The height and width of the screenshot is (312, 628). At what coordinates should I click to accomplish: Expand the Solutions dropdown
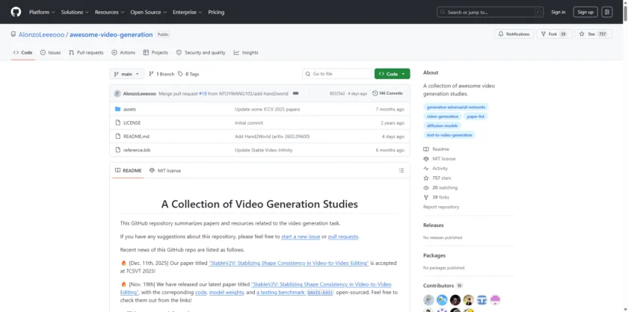click(x=76, y=13)
